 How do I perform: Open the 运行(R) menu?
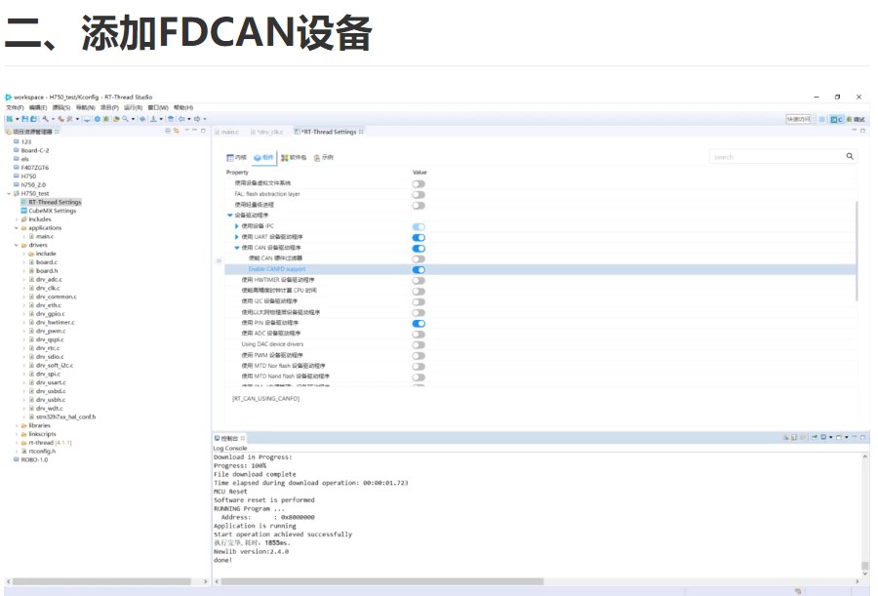pos(133,107)
